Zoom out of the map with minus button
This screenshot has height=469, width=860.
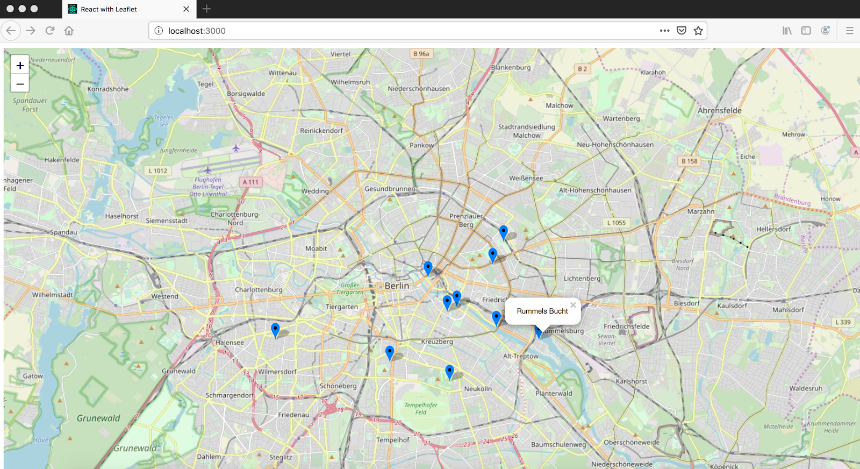pyautogui.click(x=20, y=84)
